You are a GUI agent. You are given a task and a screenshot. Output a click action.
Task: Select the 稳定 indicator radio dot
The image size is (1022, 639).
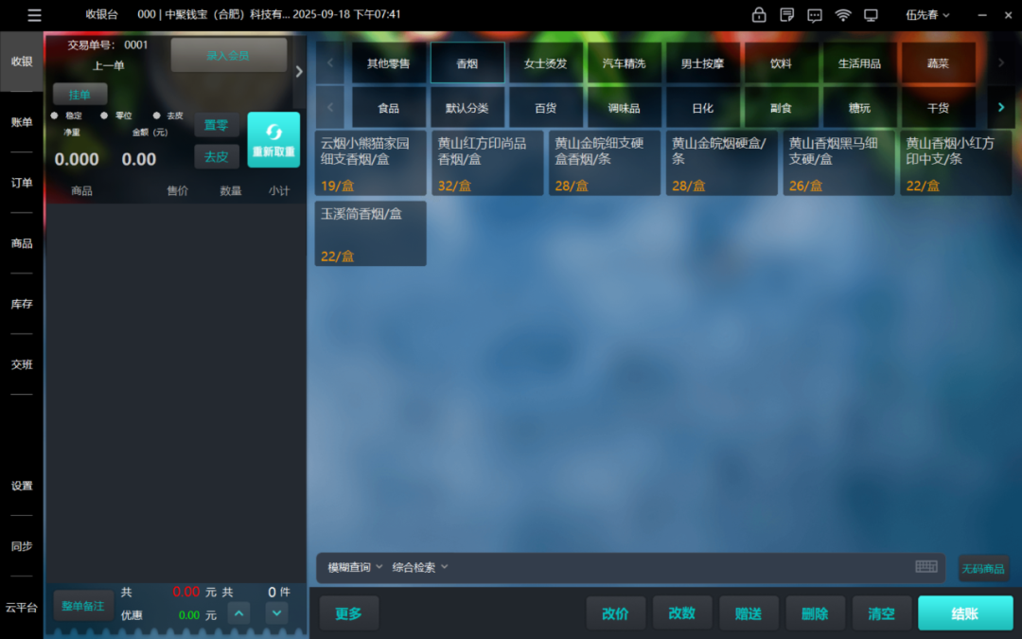click(55, 115)
